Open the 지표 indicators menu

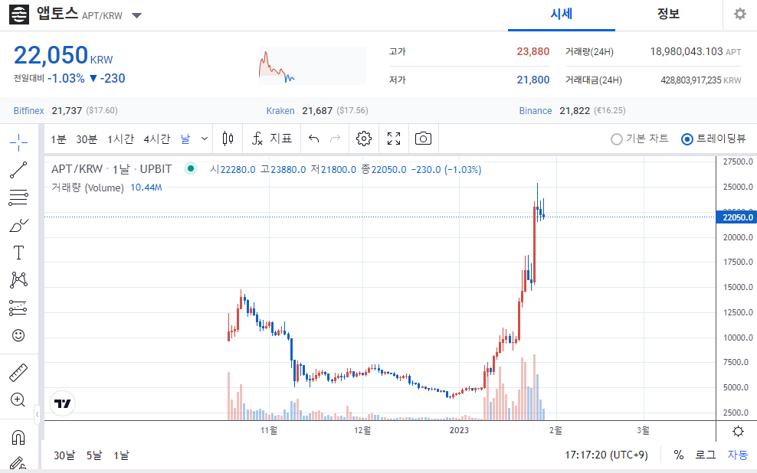[x=272, y=139]
